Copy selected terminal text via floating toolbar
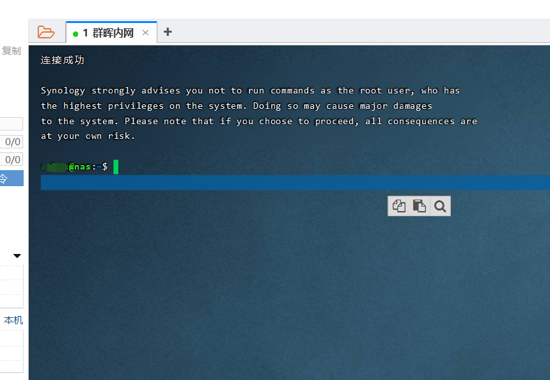The image size is (550, 380). click(x=399, y=206)
